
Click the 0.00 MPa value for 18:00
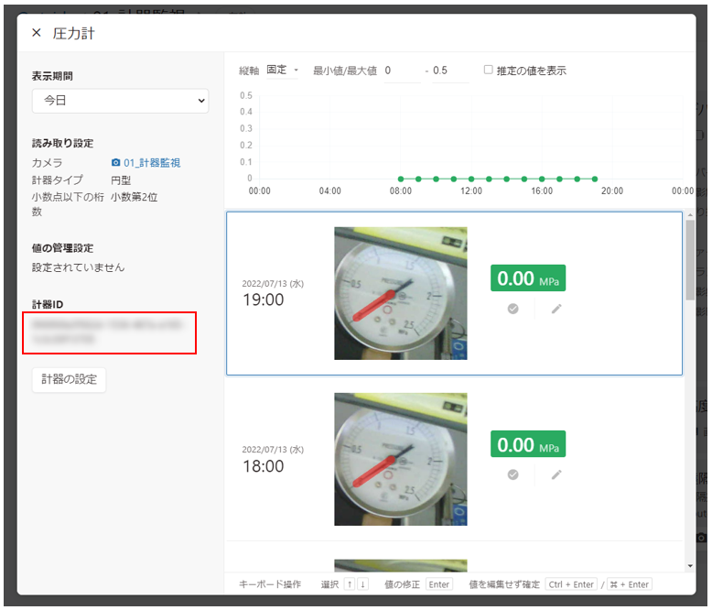click(x=528, y=444)
